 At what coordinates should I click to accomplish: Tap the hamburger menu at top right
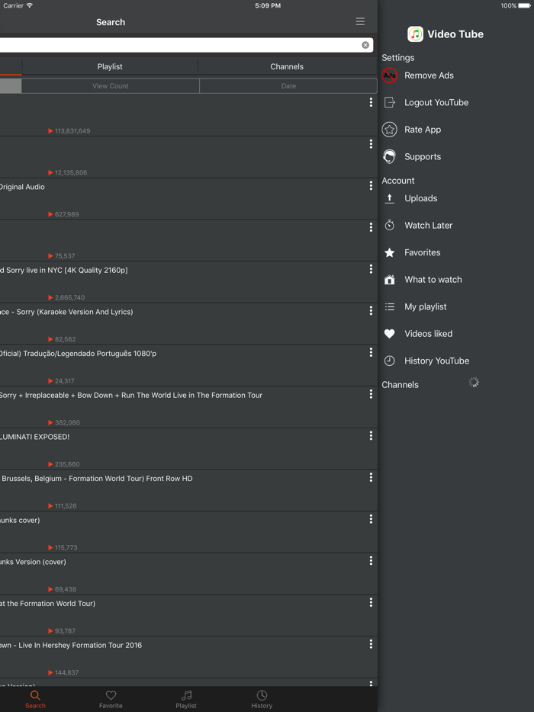coord(359,21)
